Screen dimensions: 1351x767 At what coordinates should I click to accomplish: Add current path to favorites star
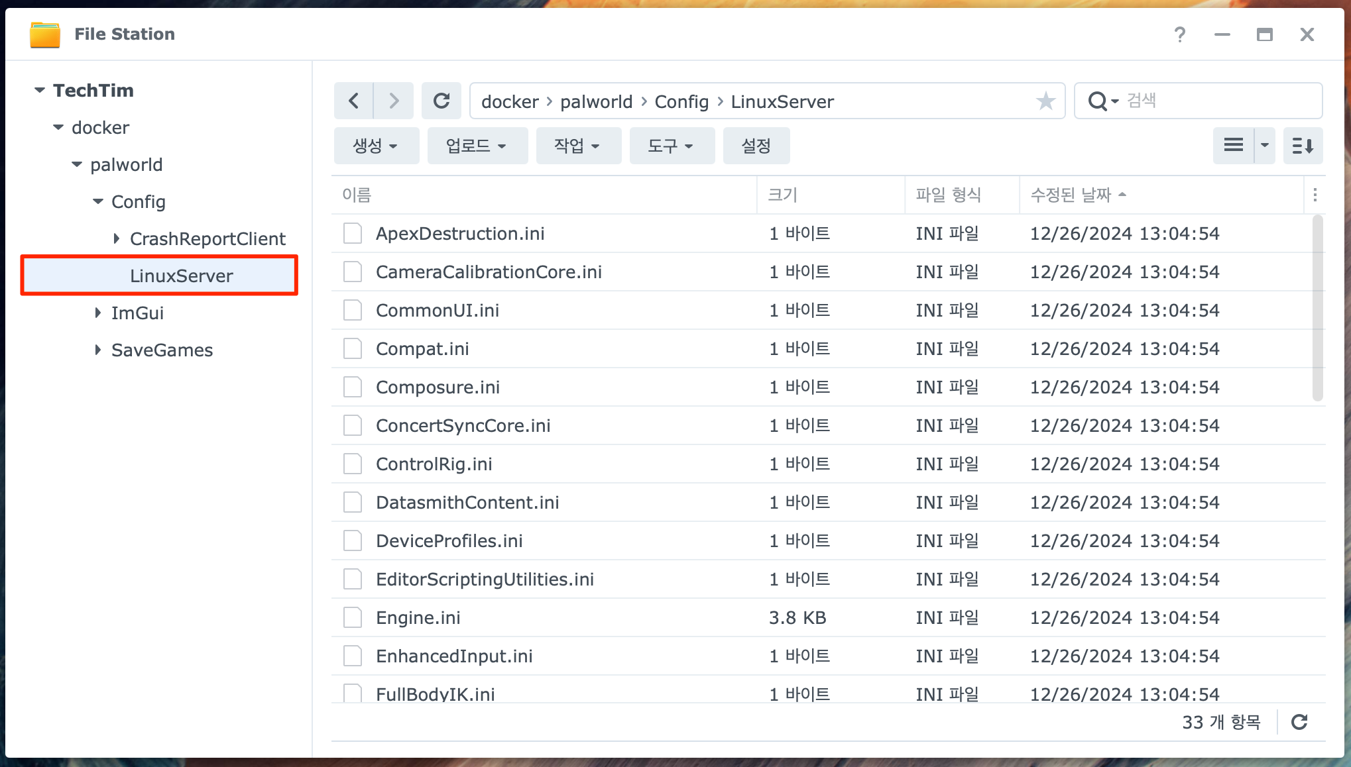coord(1045,101)
